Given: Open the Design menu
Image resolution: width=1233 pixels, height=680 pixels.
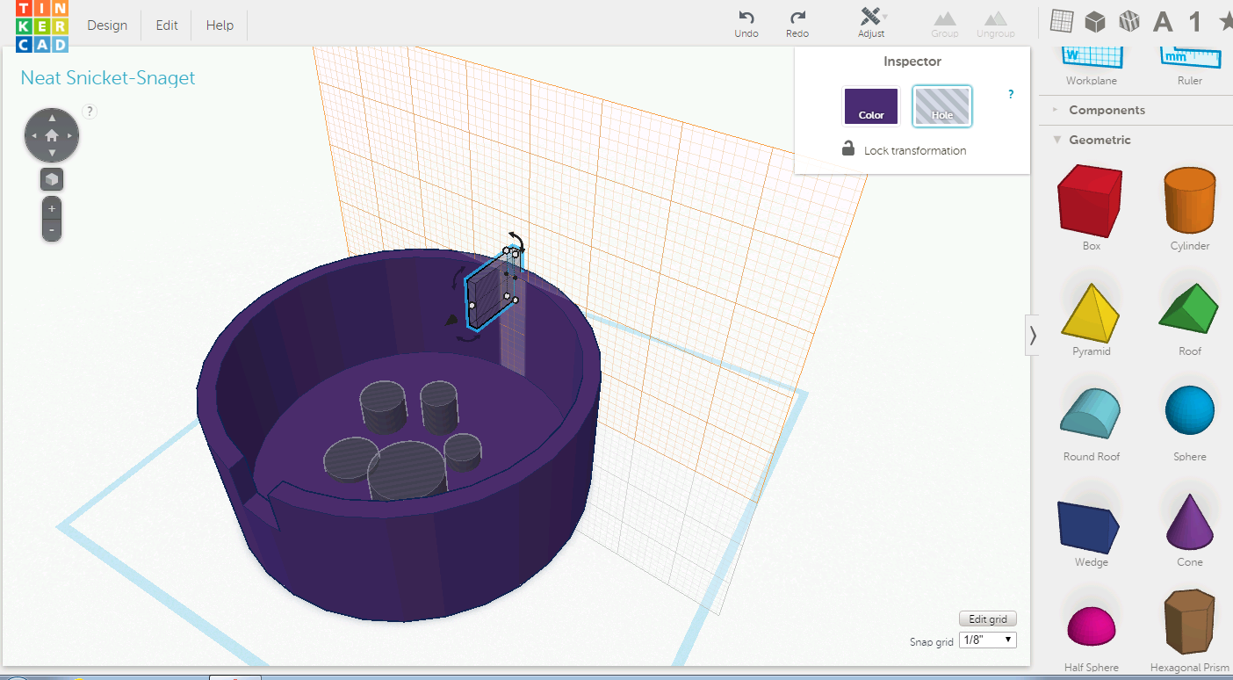Looking at the screenshot, I should (107, 25).
